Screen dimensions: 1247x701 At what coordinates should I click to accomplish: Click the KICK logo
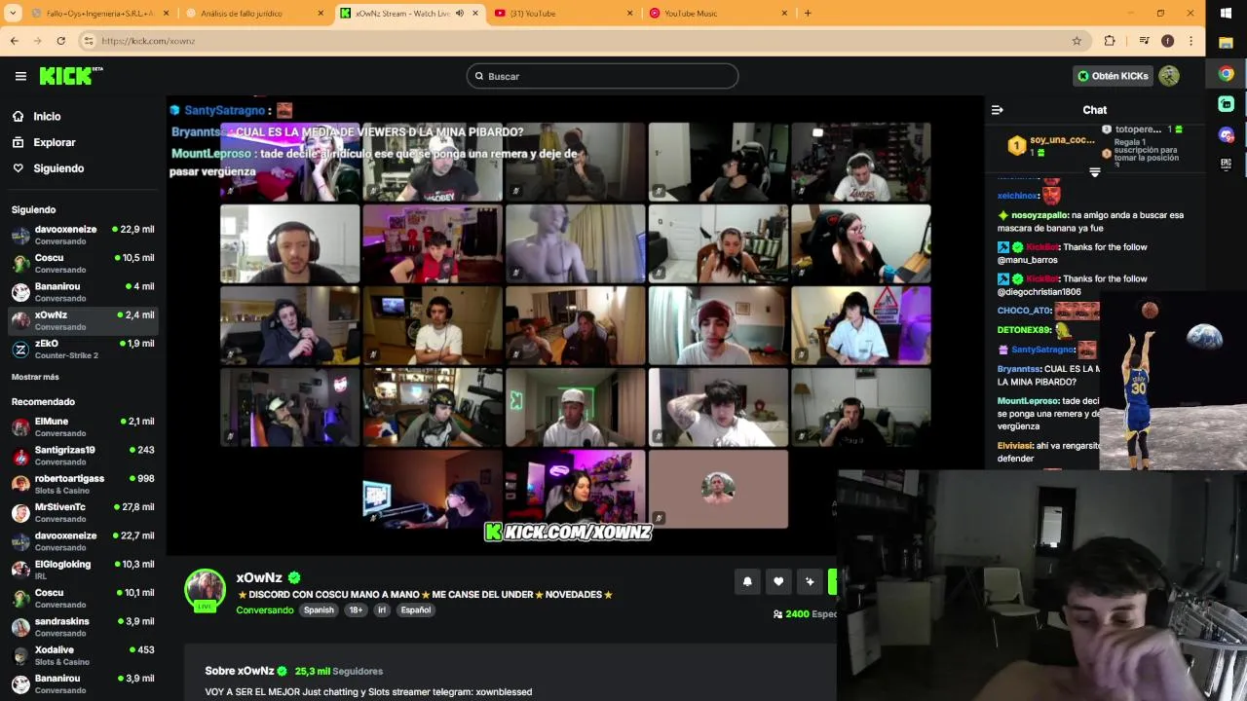point(71,76)
